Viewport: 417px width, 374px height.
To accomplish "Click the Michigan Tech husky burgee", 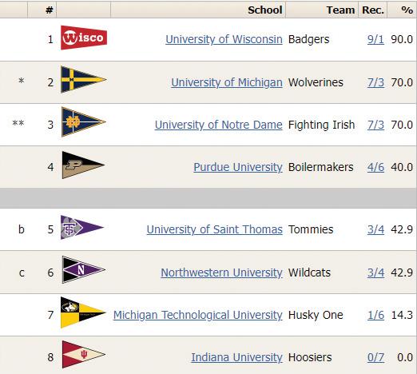I will [83, 312].
